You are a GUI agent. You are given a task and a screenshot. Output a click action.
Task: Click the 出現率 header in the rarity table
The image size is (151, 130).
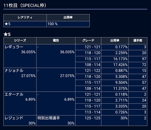click(68, 17)
